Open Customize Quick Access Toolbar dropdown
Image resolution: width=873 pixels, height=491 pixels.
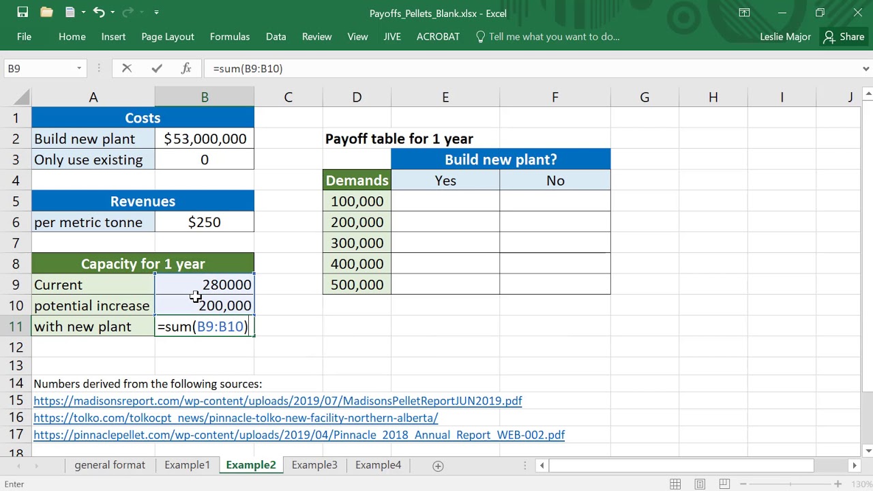156,12
